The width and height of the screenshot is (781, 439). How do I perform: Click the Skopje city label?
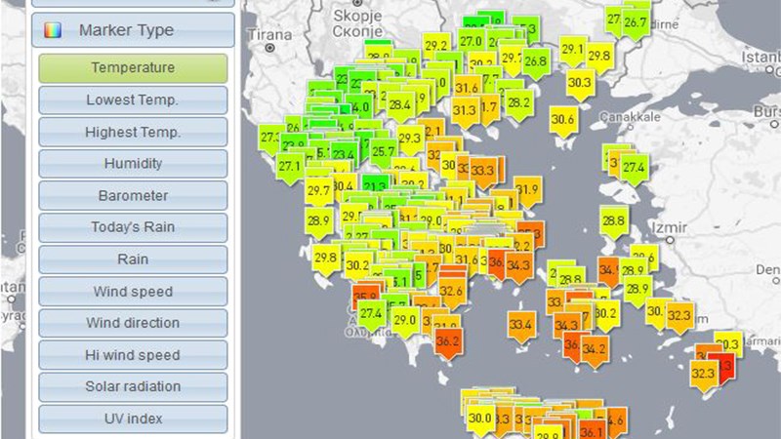[x=357, y=16]
